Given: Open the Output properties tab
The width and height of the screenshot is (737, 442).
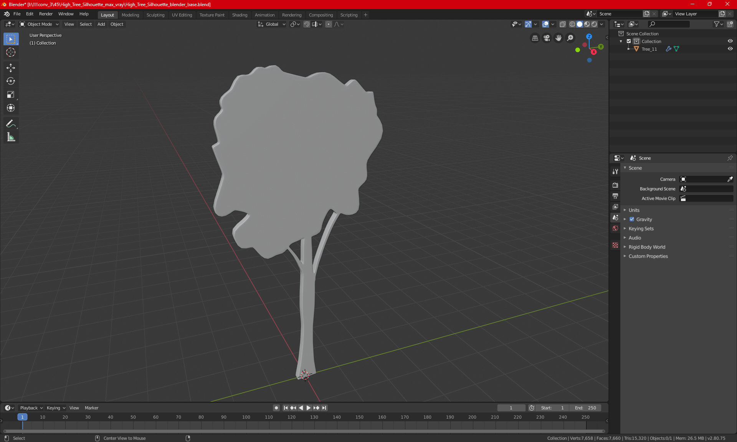Looking at the screenshot, I should (x=615, y=196).
